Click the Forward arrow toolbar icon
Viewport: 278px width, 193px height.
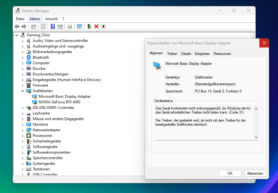(24, 26)
